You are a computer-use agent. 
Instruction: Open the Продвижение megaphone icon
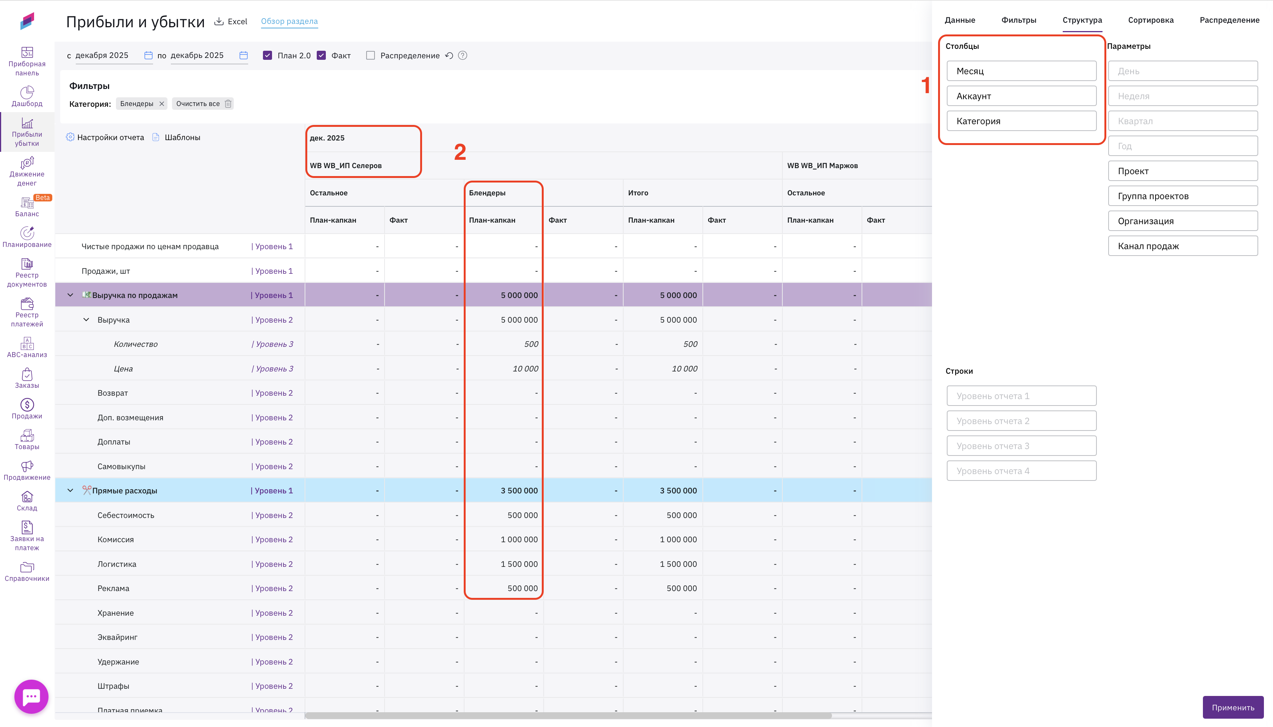(27, 466)
